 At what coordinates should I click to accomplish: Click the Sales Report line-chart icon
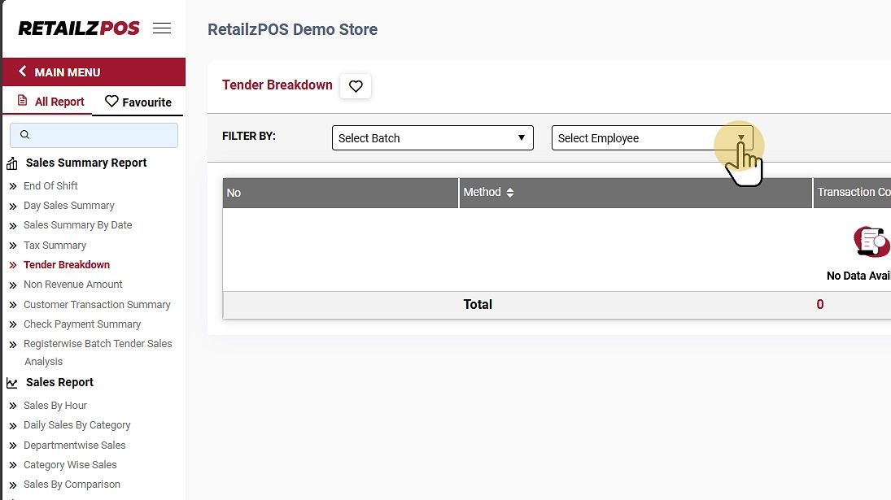tap(12, 383)
